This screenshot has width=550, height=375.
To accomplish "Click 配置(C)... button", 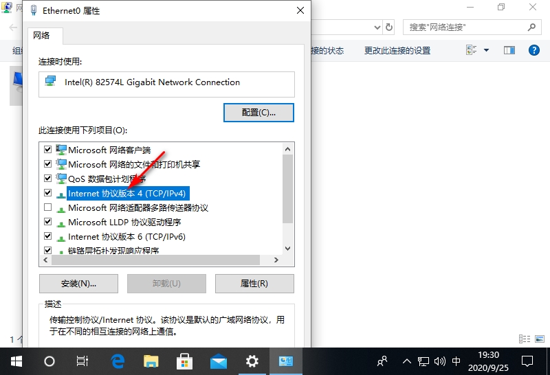I will (258, 113).
